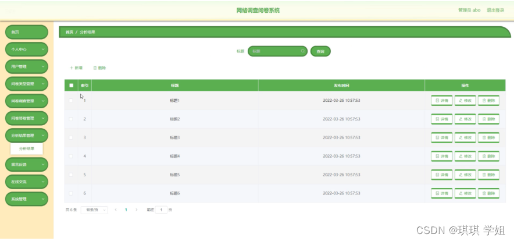
Task: Click the 前往 page number input box
Action: pyautogui.click(x=161, y=210)
